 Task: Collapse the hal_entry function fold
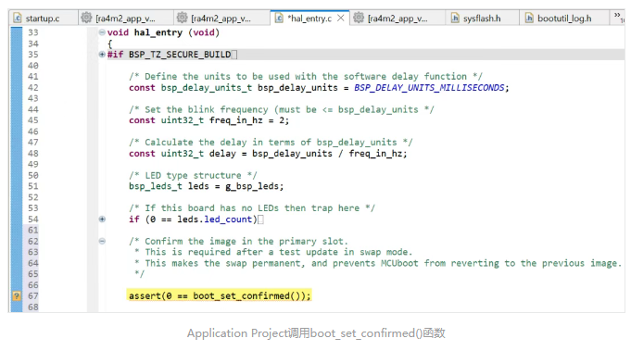click(102, 32)
